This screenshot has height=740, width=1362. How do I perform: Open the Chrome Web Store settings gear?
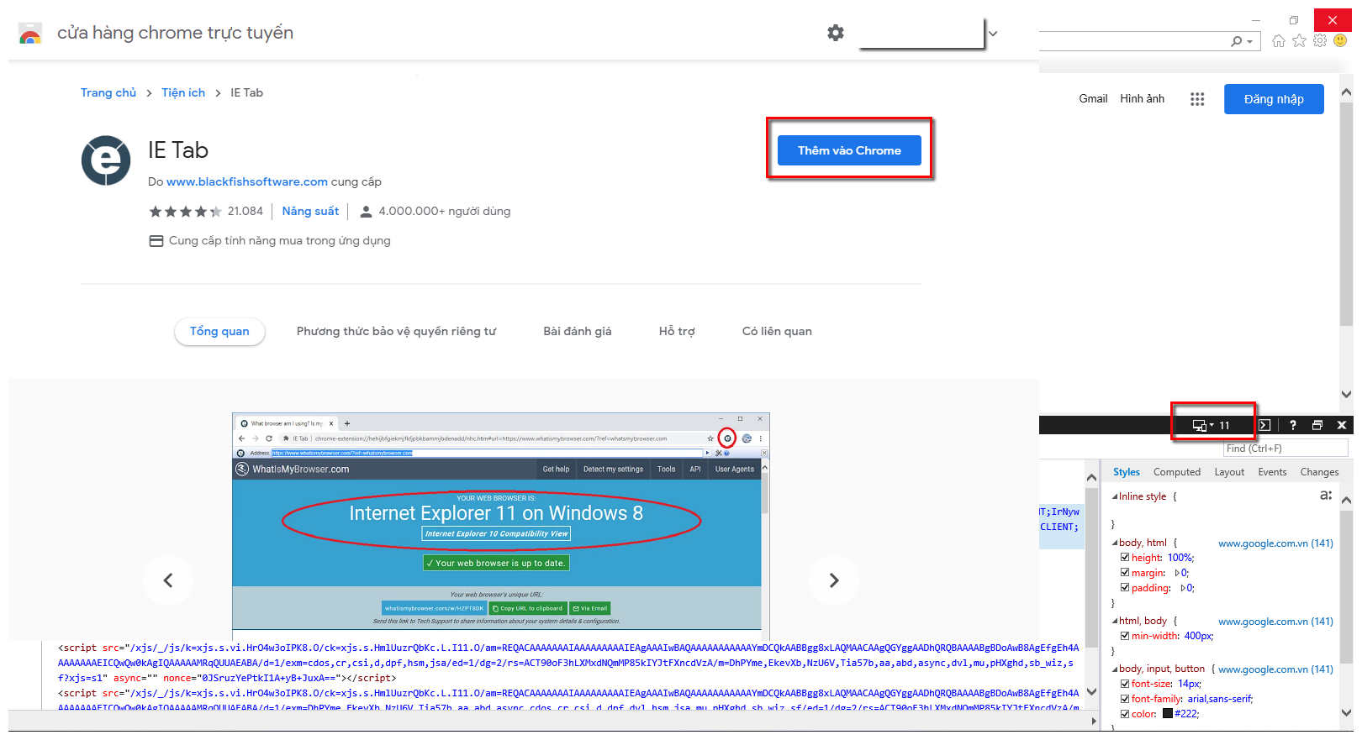(835, 33)
